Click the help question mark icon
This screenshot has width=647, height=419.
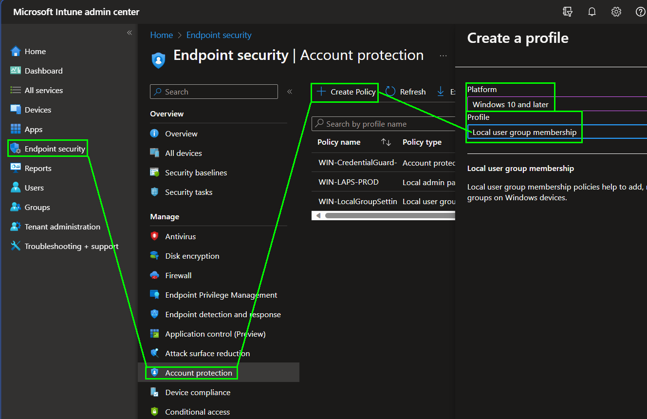pos(640,12)
